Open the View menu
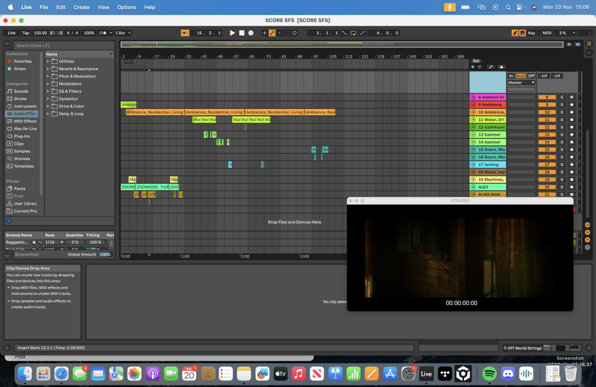This screenshot has height=387, width=596. pyautogui.click(x=103, y=7)
